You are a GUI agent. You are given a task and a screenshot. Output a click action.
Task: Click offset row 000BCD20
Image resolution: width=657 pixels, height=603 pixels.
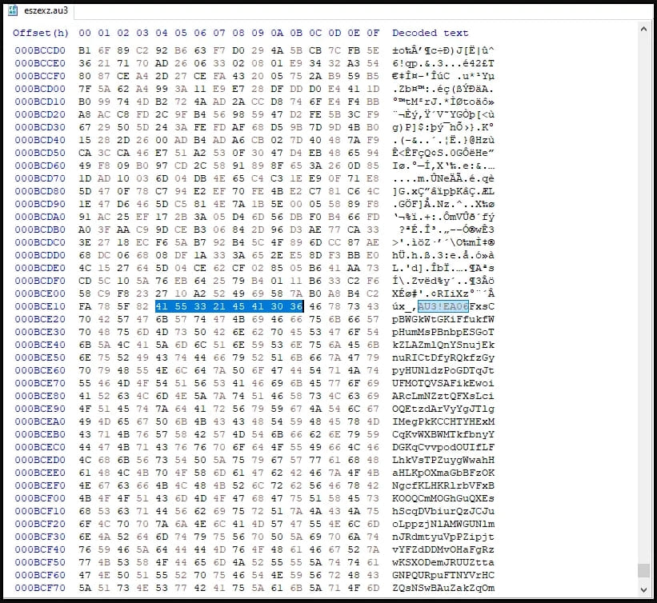point(40,114)
